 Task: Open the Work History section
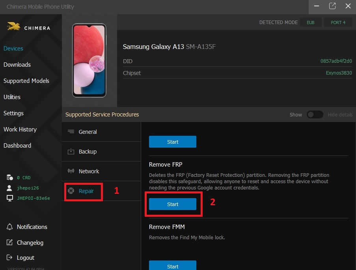pos(20,129)
